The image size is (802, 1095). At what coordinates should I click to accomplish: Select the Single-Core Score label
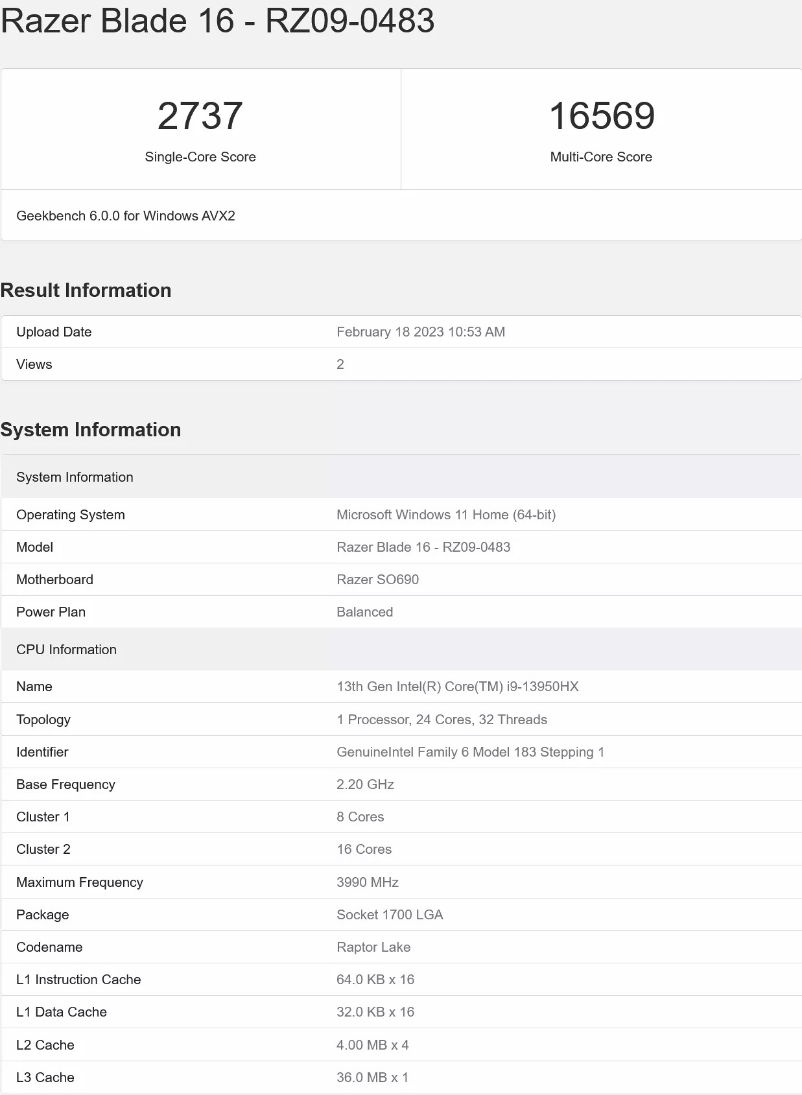200,157
